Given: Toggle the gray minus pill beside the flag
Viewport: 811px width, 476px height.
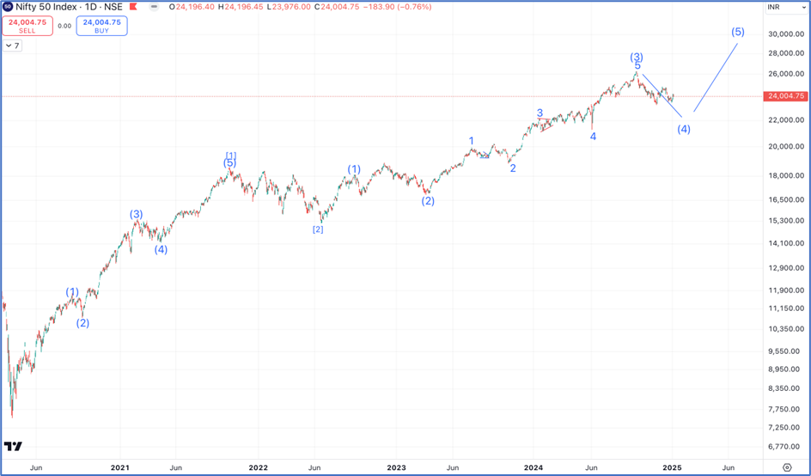Looking at the screenshot, I should click(154, 7).
